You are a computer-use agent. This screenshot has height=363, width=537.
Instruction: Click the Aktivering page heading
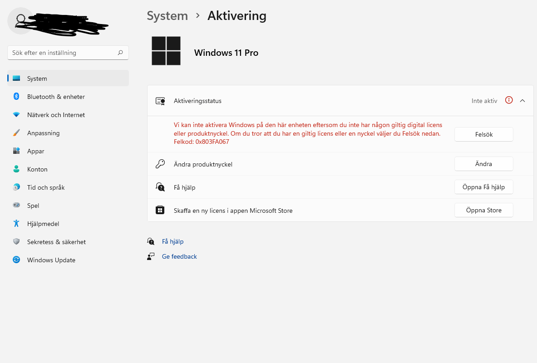click(236, 16)
